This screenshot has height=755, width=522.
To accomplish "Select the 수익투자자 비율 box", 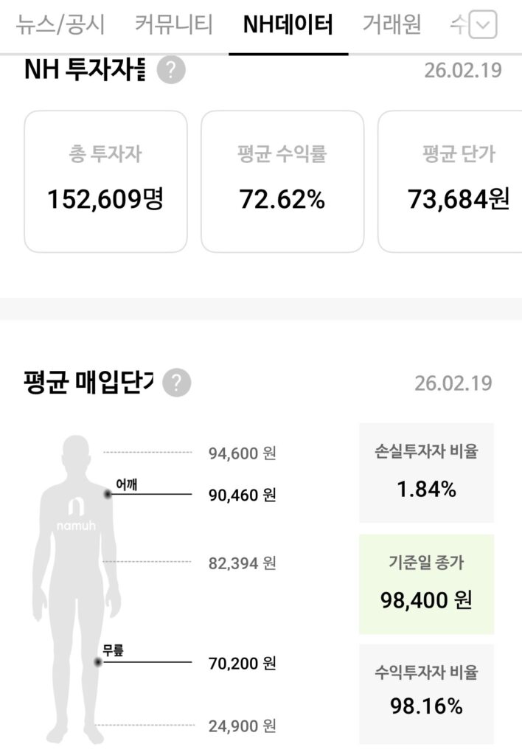I will click(x=426, y=693).
